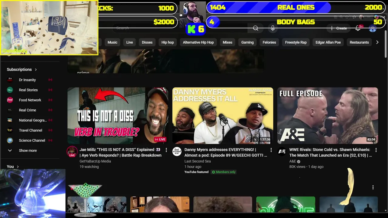This screenshot has width=388, height=218.
Task: Open GetYaBarzUp Media channel avatar
Action: click(x=72, y=152)
